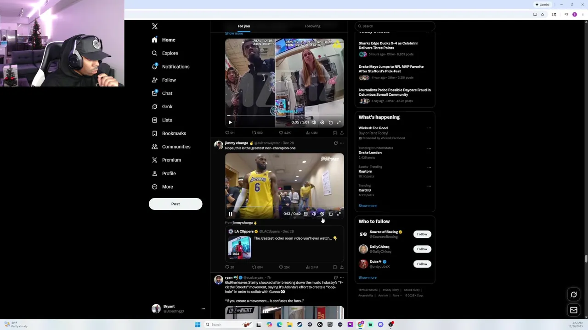Open Explore in the sidebar

(x=165, y=53)
